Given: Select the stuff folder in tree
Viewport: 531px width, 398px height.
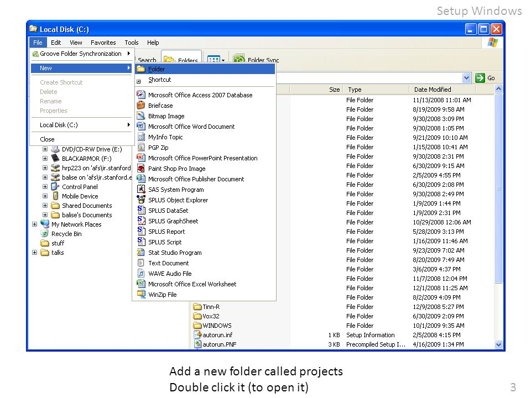Looking at the screenshot, I should [x=53, y=243].
